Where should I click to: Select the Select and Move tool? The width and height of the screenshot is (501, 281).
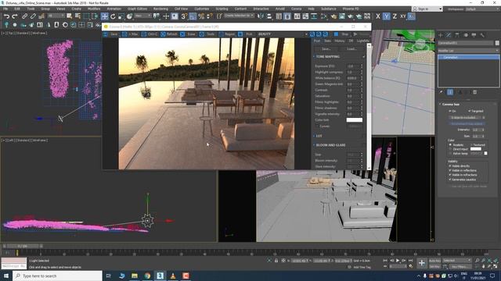[104, 16]
